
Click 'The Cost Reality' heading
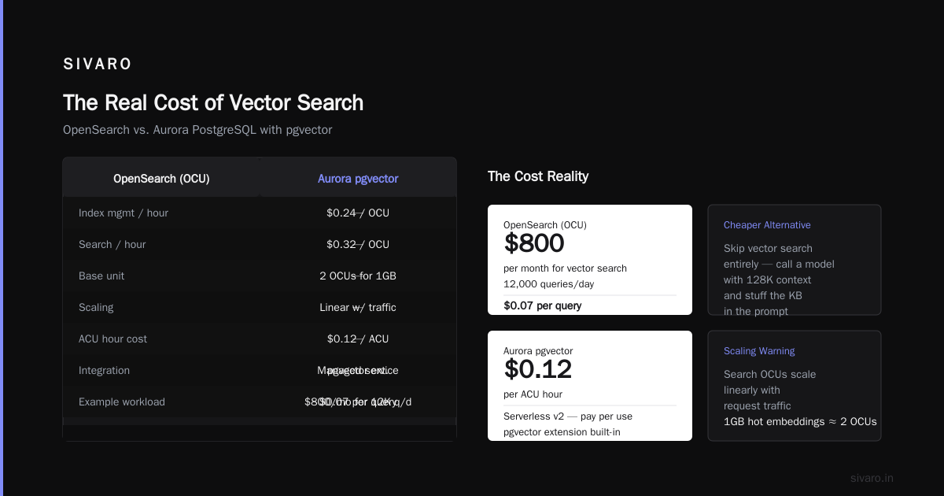[x=538, y=176]
